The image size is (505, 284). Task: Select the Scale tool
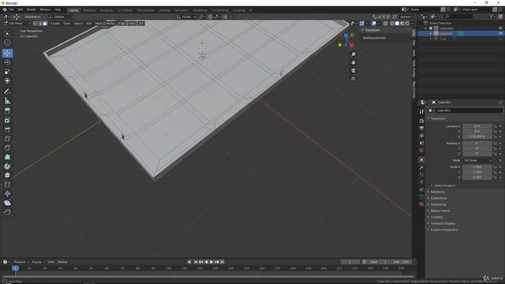pos(7,72)
